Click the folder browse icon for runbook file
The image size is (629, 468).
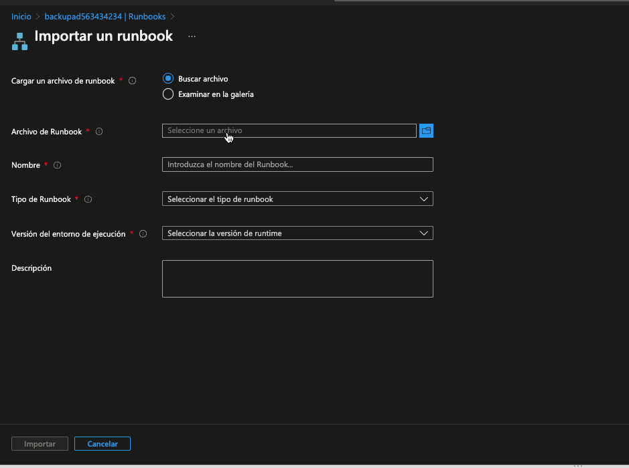point(426,131)
